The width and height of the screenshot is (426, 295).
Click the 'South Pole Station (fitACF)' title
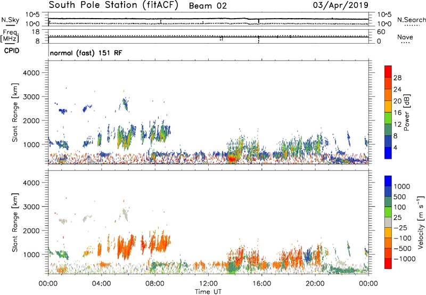113,5
